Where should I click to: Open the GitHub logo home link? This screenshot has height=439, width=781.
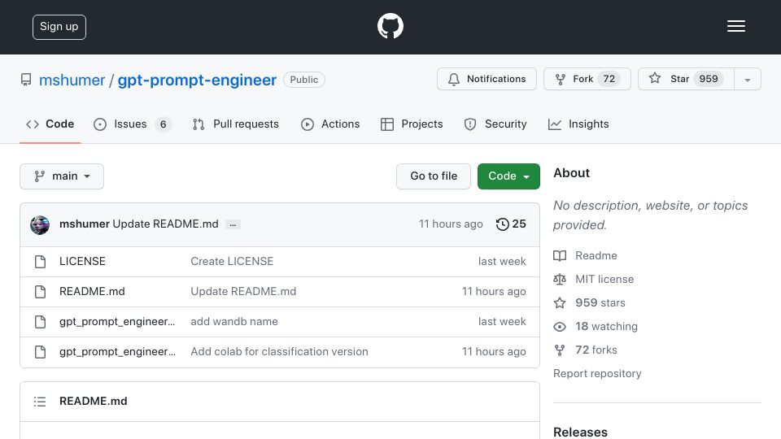390,26
